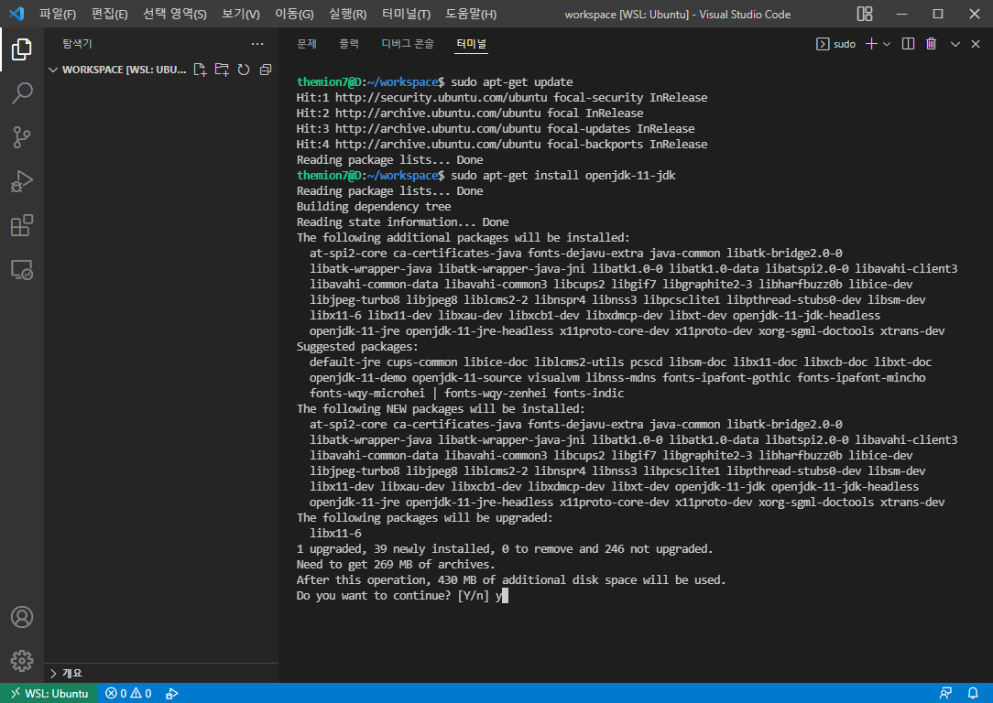
Task: Open the 이동(G) menu
Action: coord(294,14)
